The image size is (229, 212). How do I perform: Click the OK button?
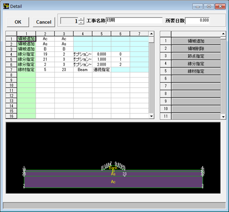tap(18, 22)
